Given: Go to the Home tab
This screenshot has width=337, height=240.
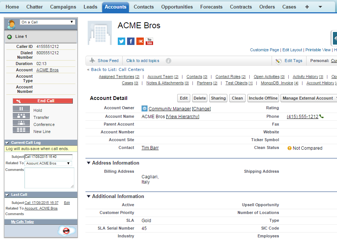Looking at the screenshot, I should point(12,7).
